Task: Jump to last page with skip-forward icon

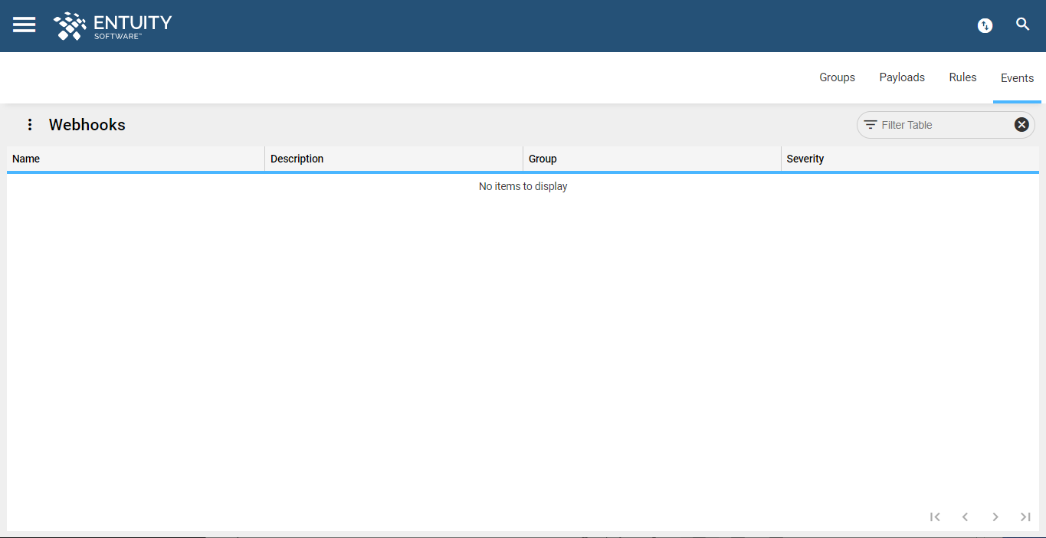Action: point(1025,517)
